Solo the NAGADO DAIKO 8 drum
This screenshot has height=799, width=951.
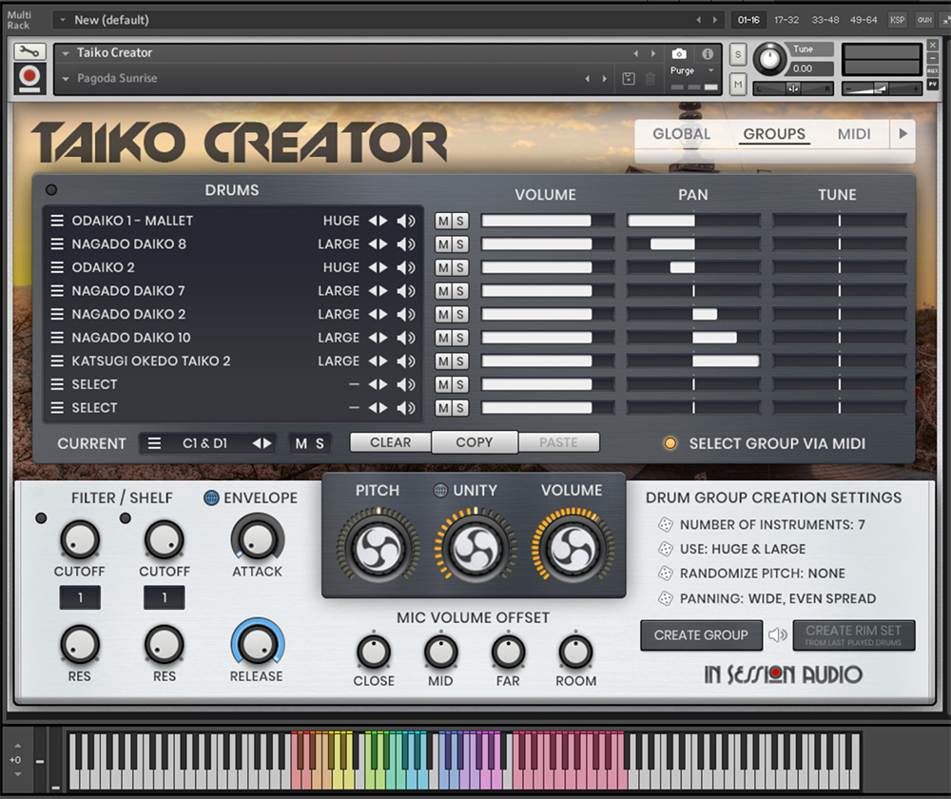coord(460,244)
